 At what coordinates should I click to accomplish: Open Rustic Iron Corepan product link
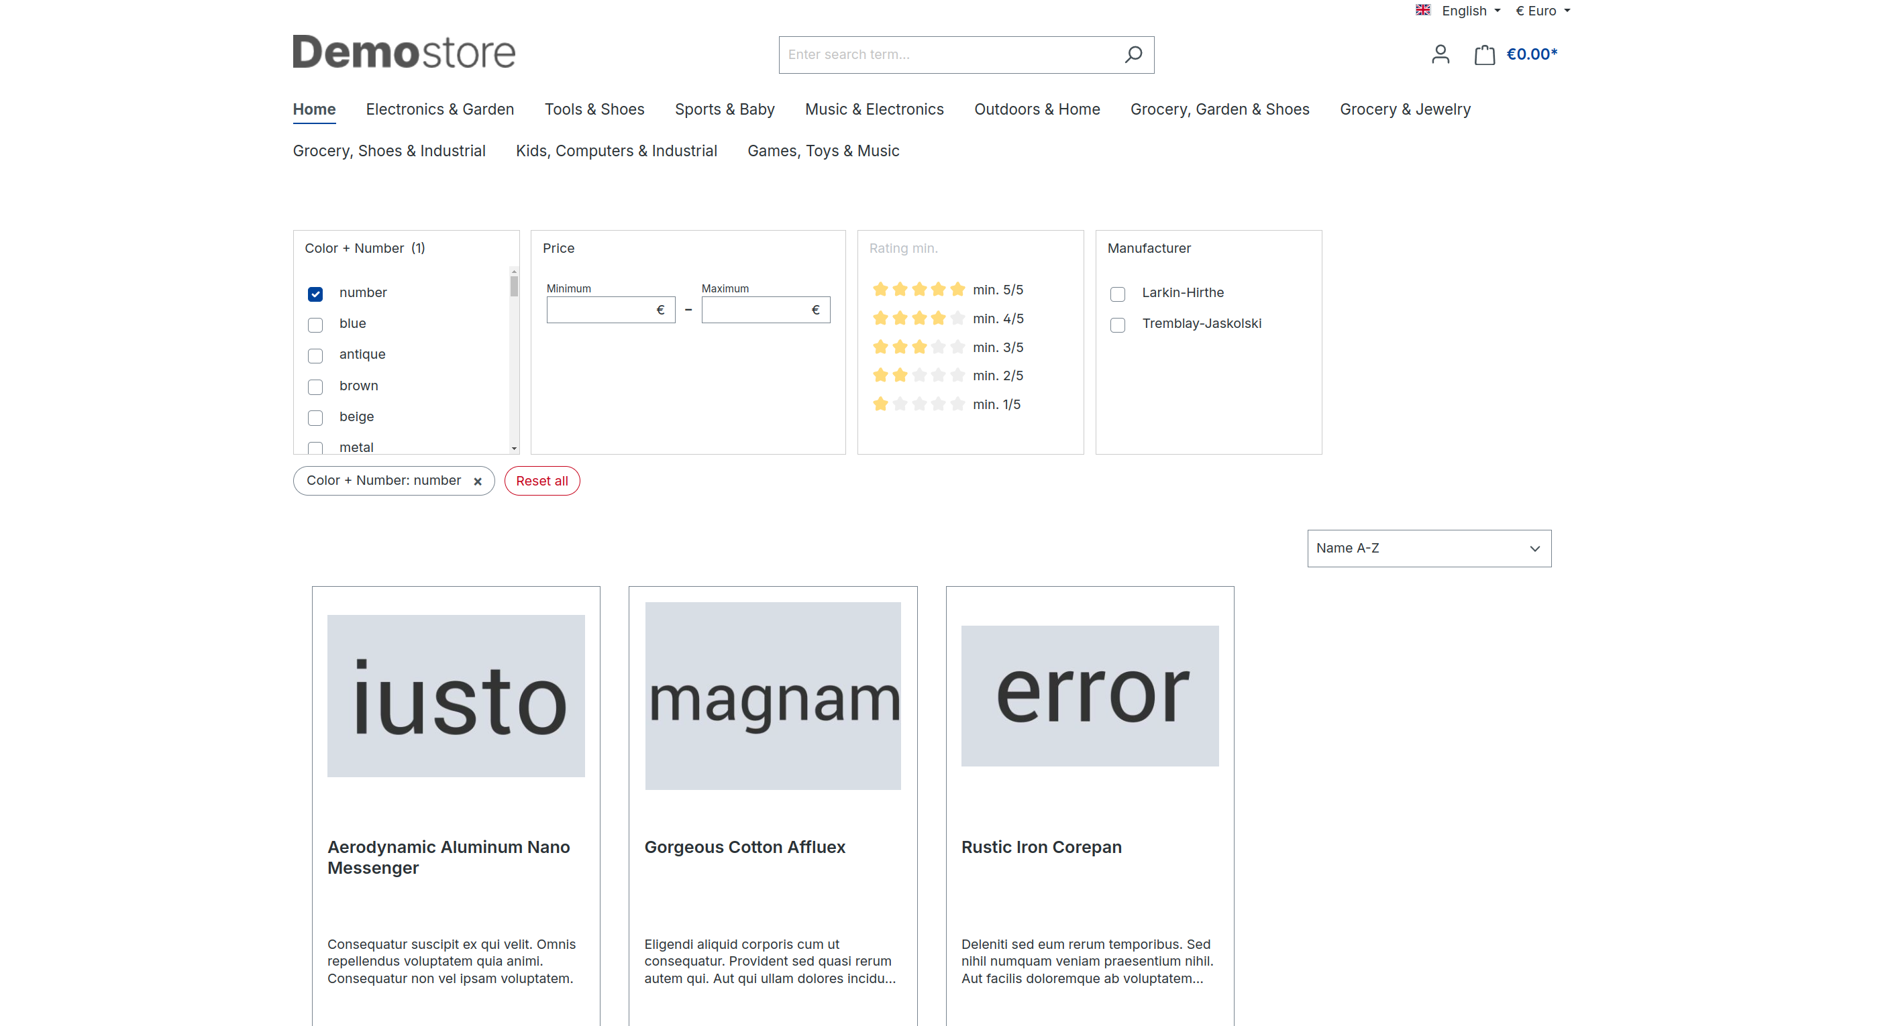[x=1041, y=847]
